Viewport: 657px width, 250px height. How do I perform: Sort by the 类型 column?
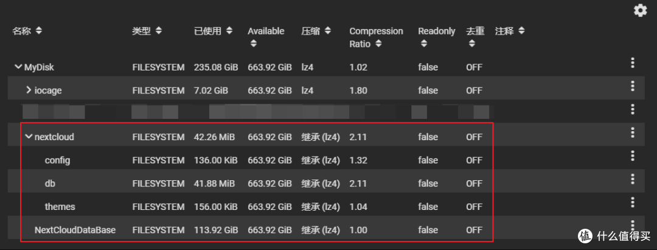click(158, 31)
